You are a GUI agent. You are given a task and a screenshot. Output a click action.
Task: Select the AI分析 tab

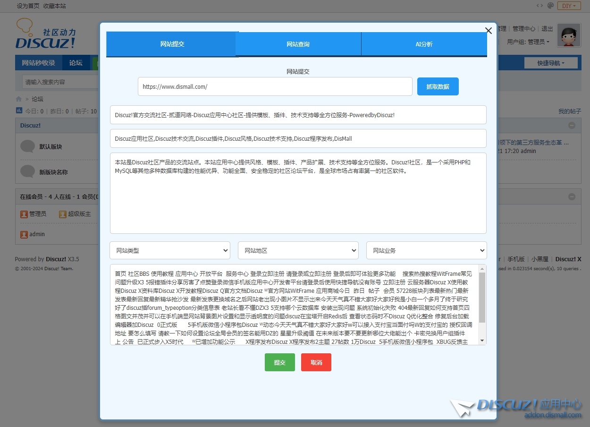coord(424,44)
